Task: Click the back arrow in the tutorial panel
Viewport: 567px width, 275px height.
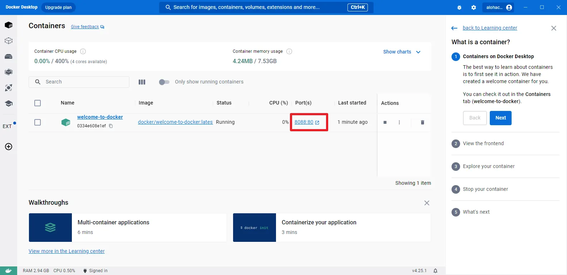Action: click(x=454, y=28)
